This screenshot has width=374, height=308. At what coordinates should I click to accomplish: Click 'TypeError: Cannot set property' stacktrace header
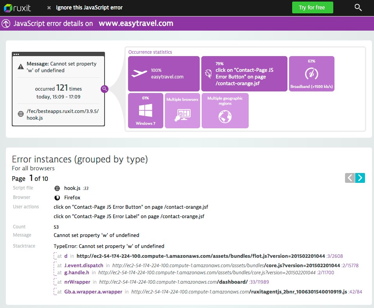(x=109, y=246)
